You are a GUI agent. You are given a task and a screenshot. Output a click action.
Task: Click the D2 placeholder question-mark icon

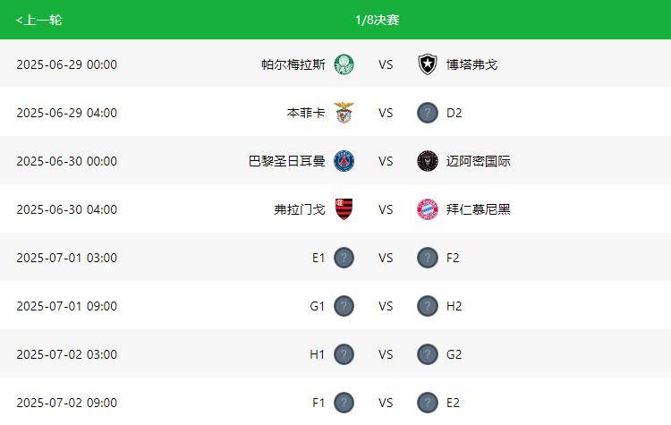tap(427, 113)
